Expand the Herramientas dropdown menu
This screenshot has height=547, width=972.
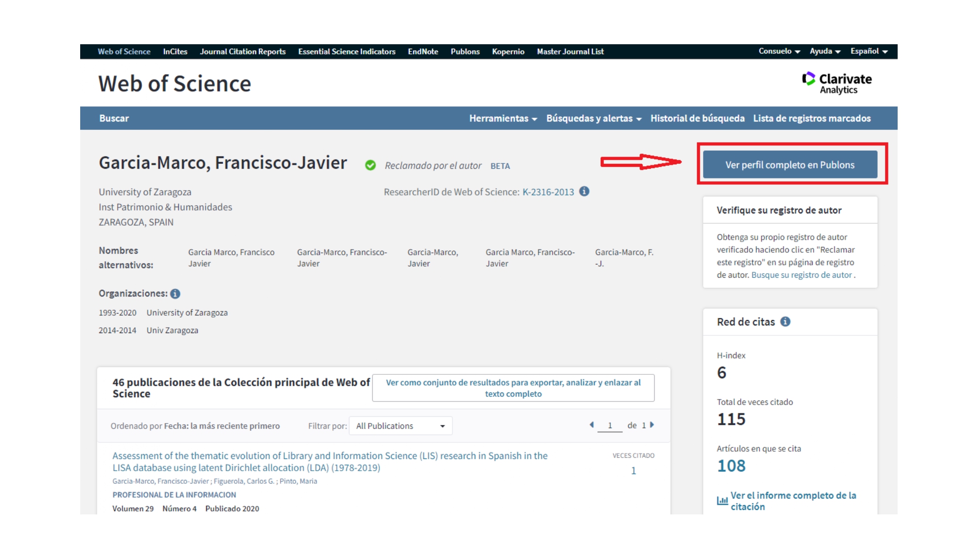[503, 119]
